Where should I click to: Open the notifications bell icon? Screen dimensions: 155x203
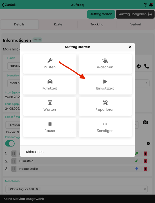point(151,5)
